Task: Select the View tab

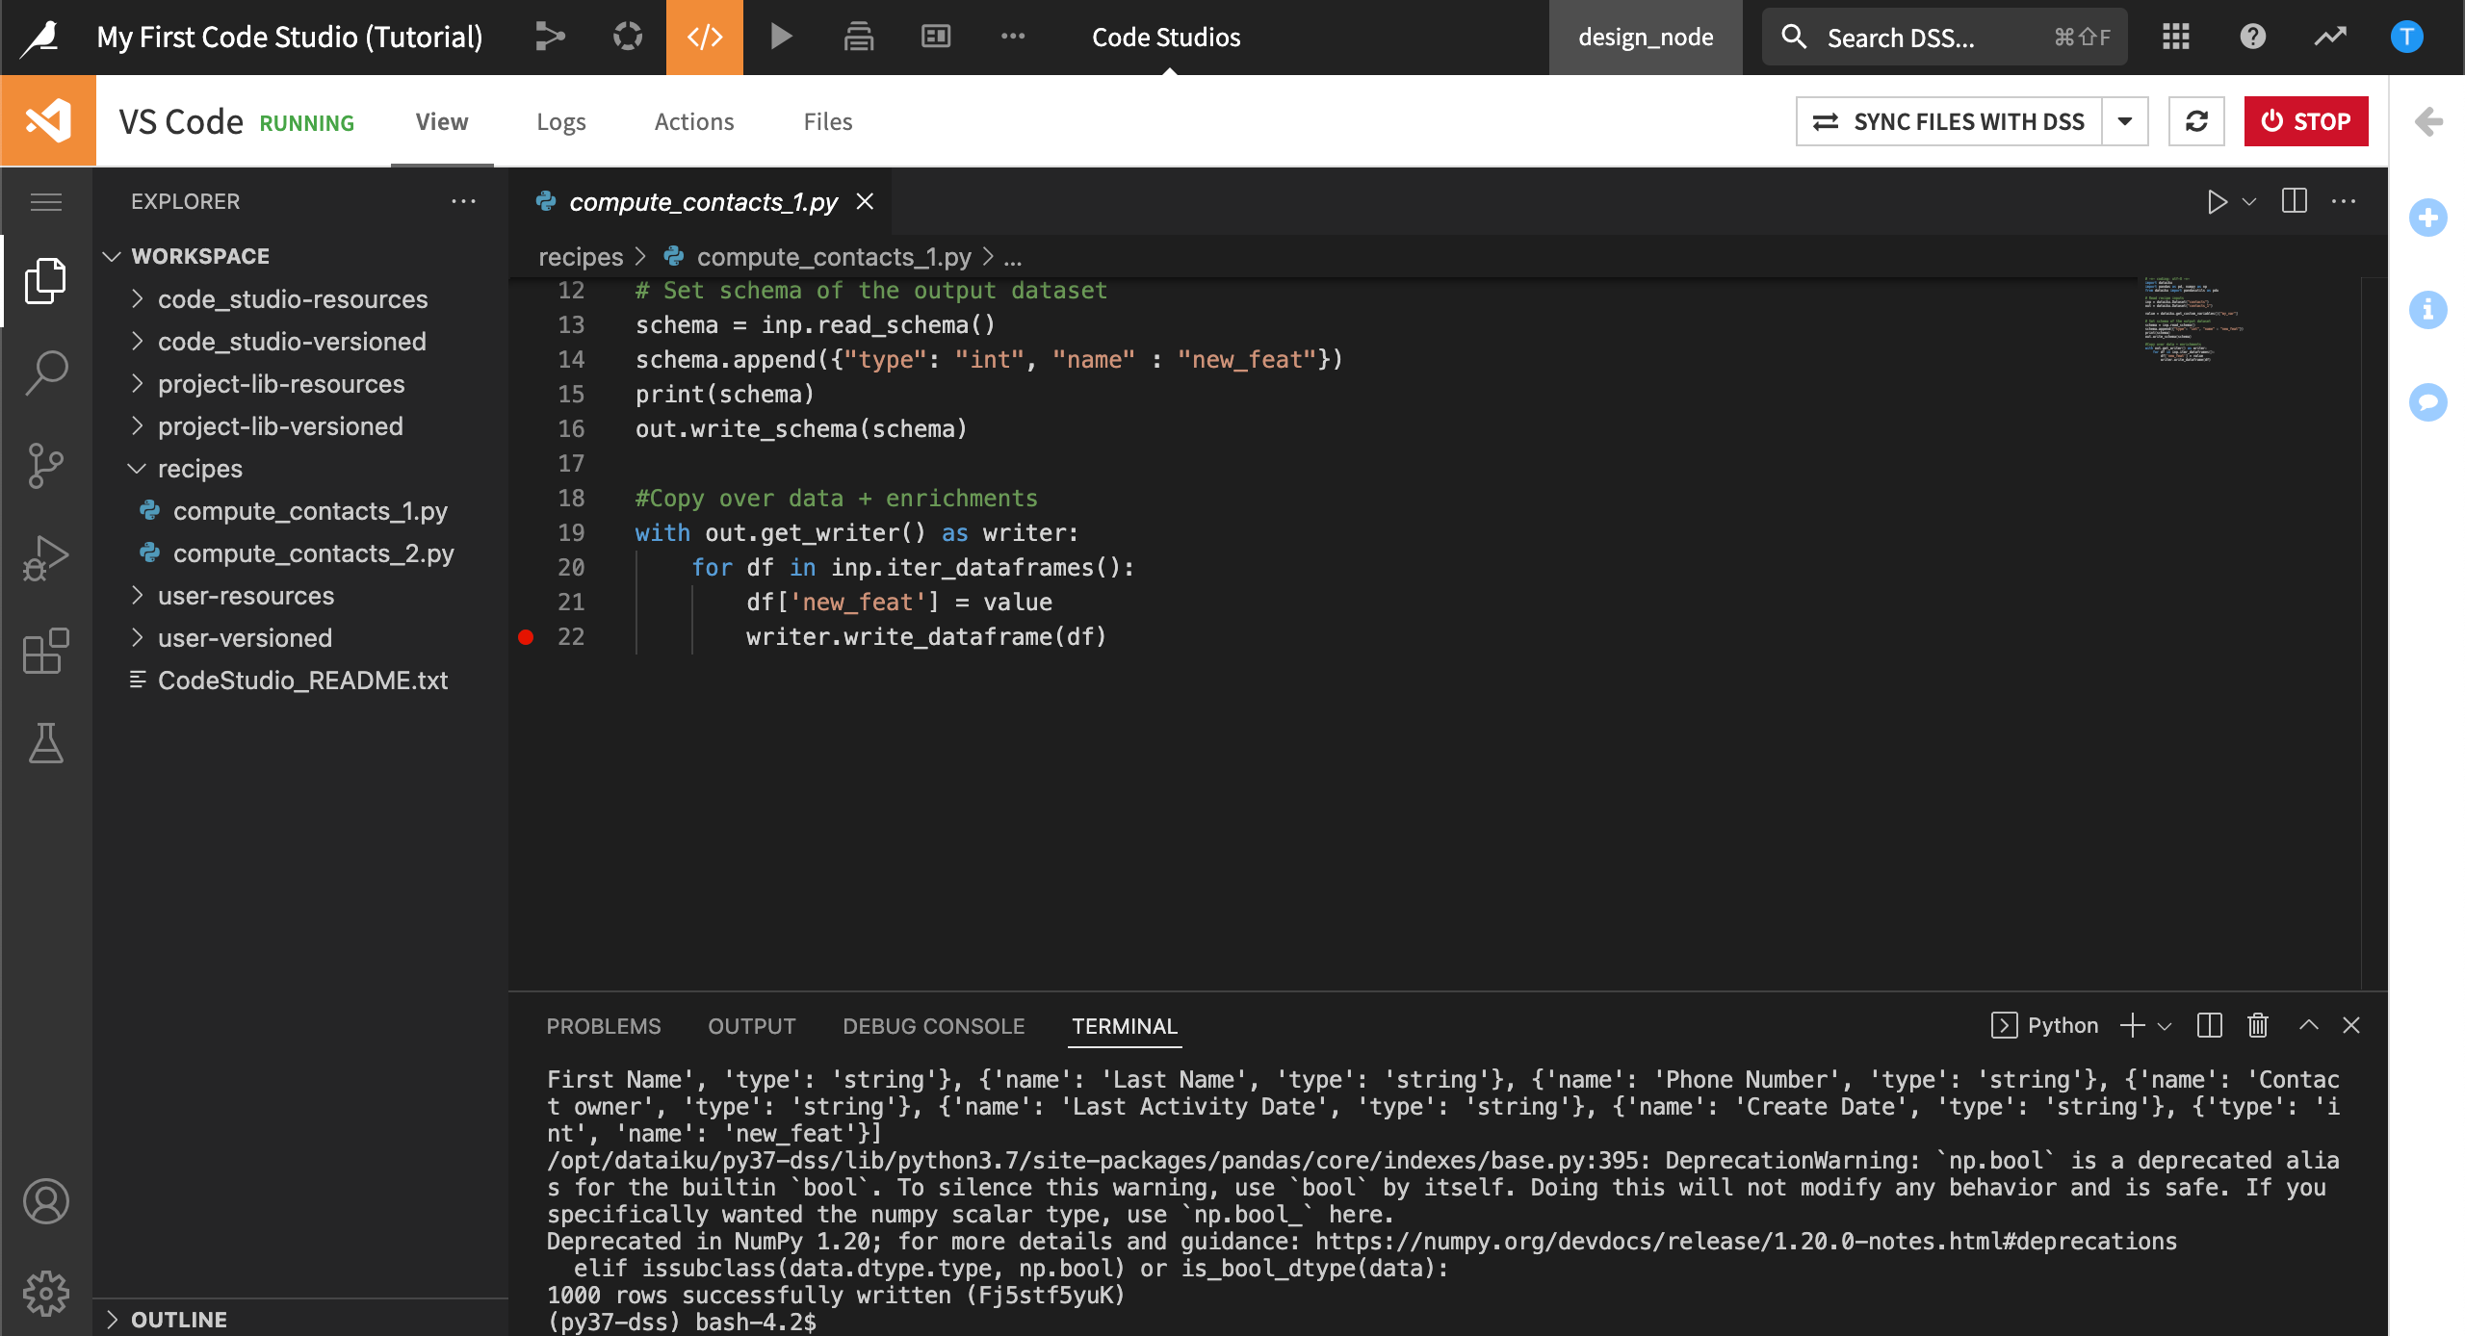Action: [442, 121]
